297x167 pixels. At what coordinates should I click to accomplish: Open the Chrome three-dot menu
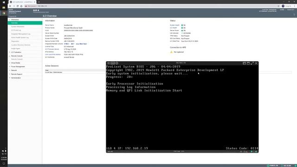[x=295, y=6]
